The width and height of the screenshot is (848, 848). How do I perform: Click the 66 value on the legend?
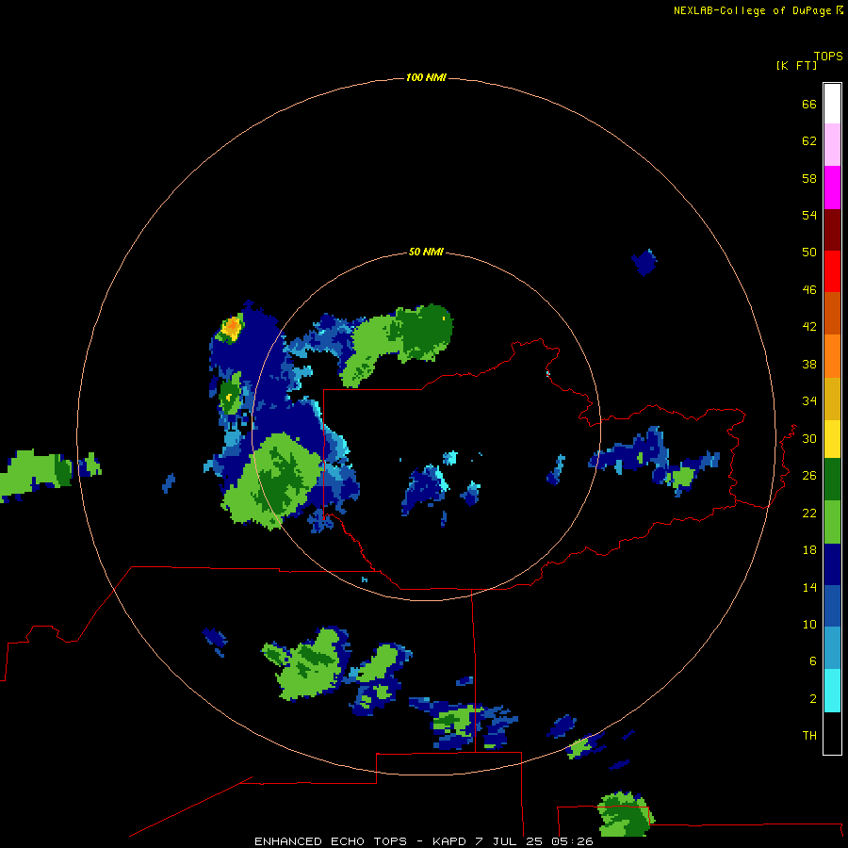(x=809, y=104)
